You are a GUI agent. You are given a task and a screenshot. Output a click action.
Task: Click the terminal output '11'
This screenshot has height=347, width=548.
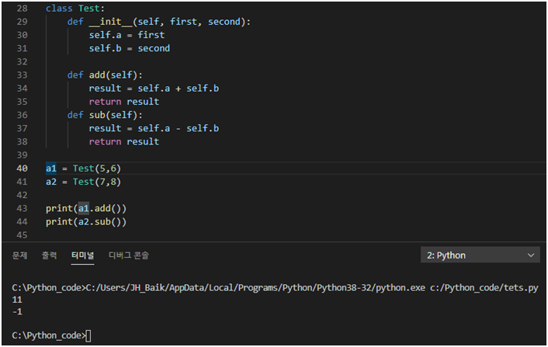coord(17,300)
